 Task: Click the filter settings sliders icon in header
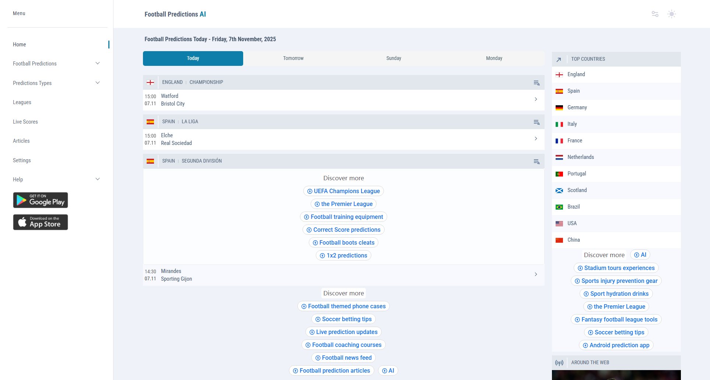655,14
